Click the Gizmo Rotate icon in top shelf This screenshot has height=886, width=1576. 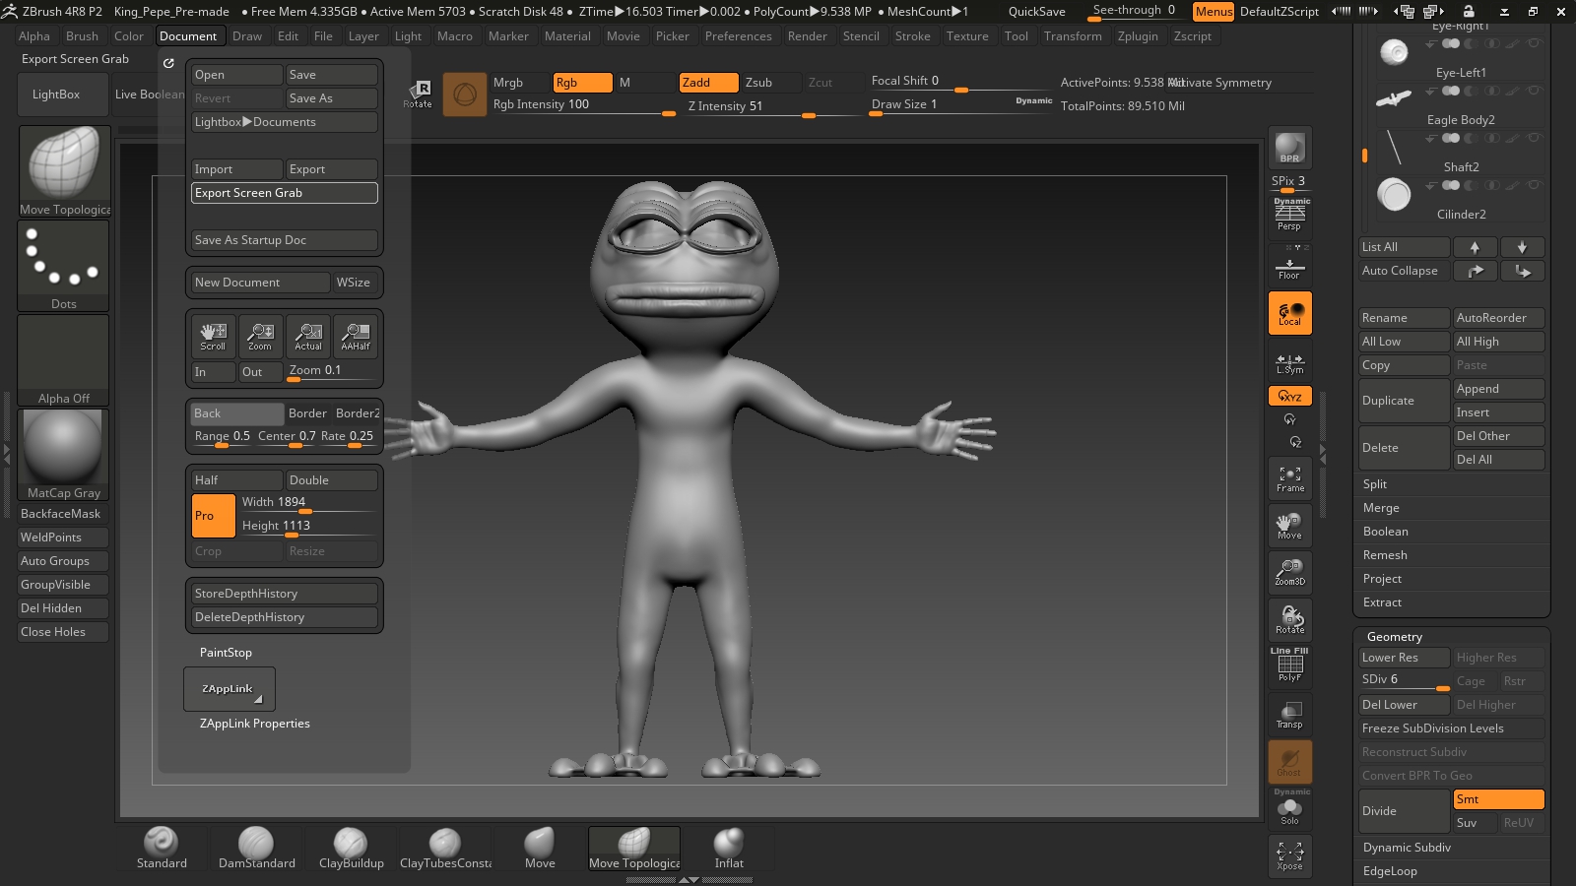tap(418, 94)
